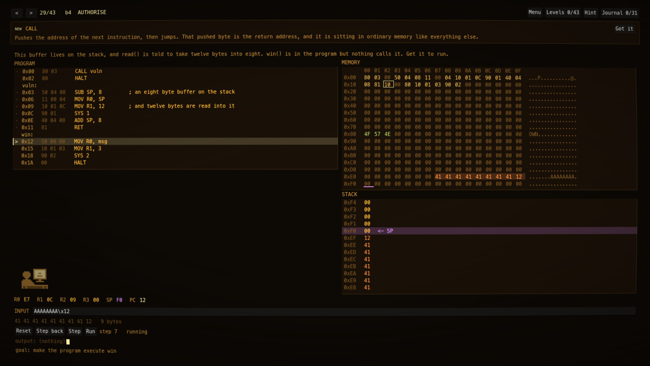Open Journal 0/31
This screenshot has height=366, width=650.
tap(619, 13)
